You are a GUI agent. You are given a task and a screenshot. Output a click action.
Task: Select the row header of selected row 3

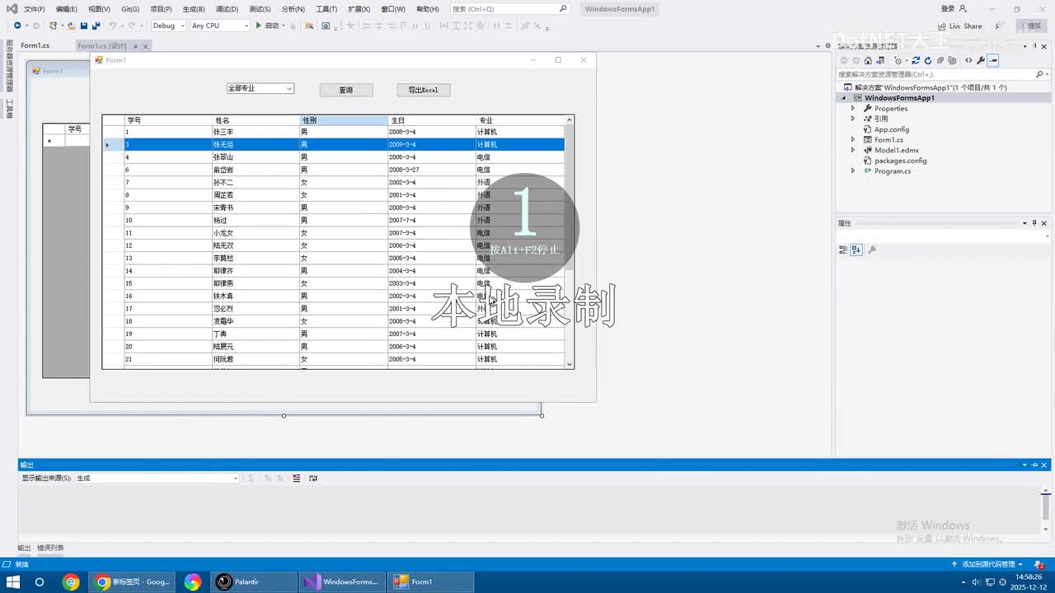(x=113, y=145)
